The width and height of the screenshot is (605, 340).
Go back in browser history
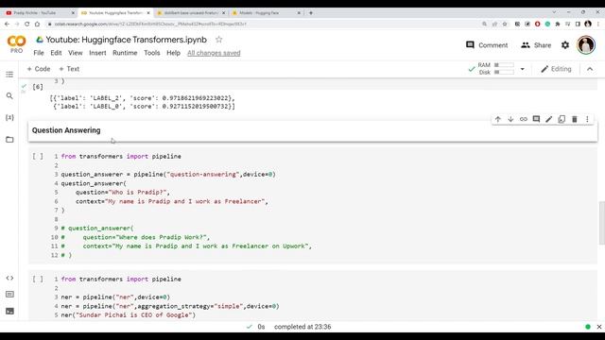pyautogui.click(x=7, y=24)
